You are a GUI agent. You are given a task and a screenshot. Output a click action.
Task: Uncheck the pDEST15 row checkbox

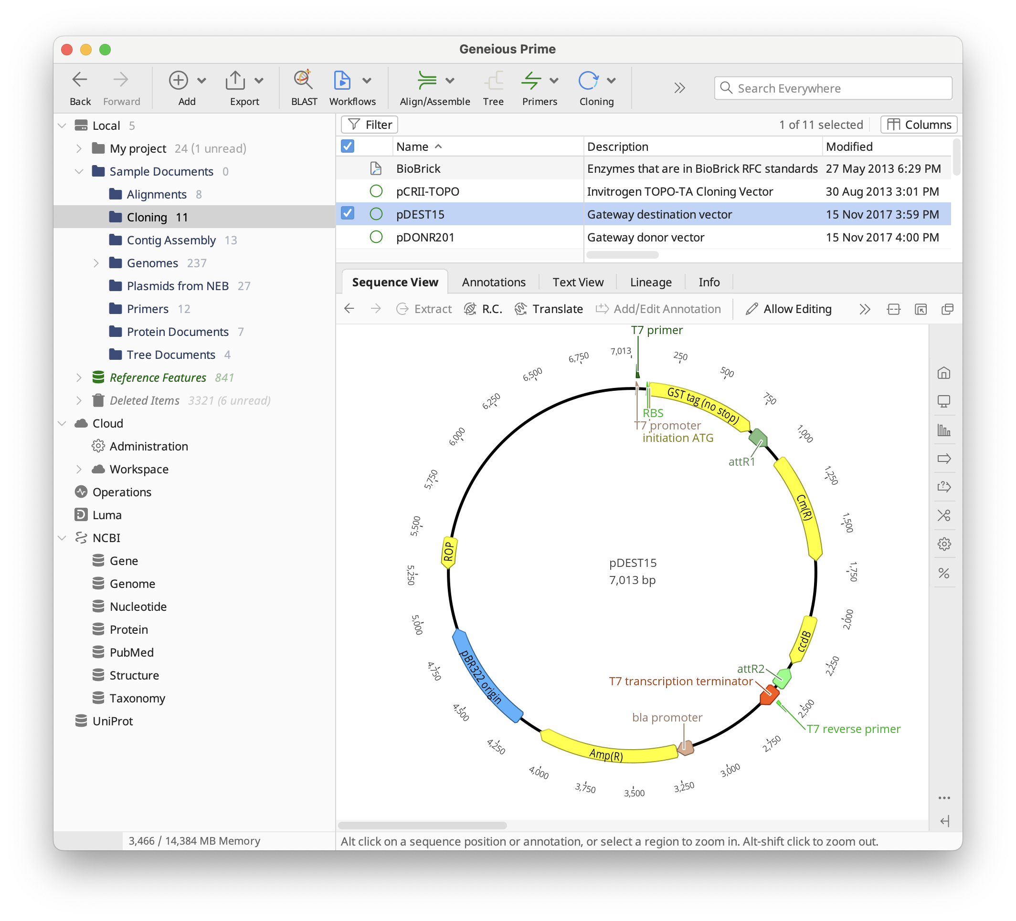tap(348, 214)
